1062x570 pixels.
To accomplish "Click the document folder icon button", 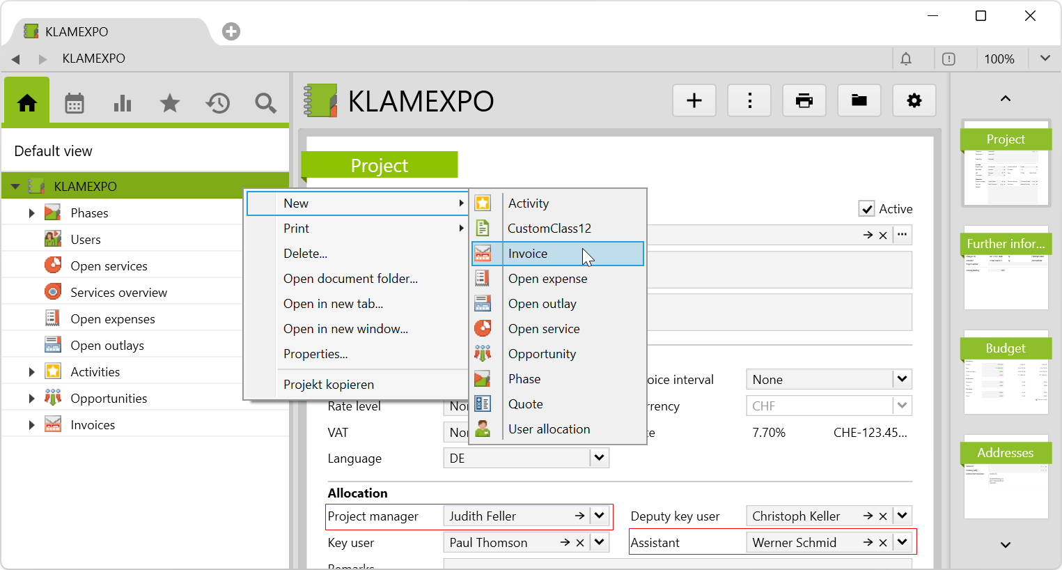I will (859, 101).
